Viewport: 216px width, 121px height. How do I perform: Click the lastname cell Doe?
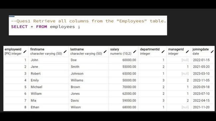point(89,60)
